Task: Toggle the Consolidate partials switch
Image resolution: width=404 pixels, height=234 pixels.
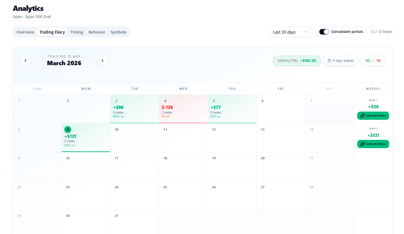Action: 324,32
